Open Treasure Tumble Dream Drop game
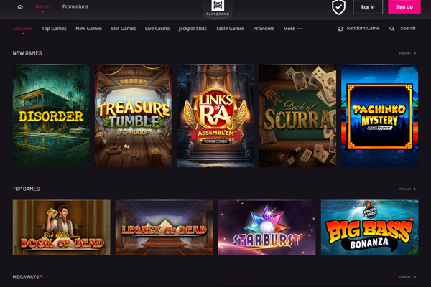The height and width of the screenshot is (287, 431). click(x=134, y=116)
